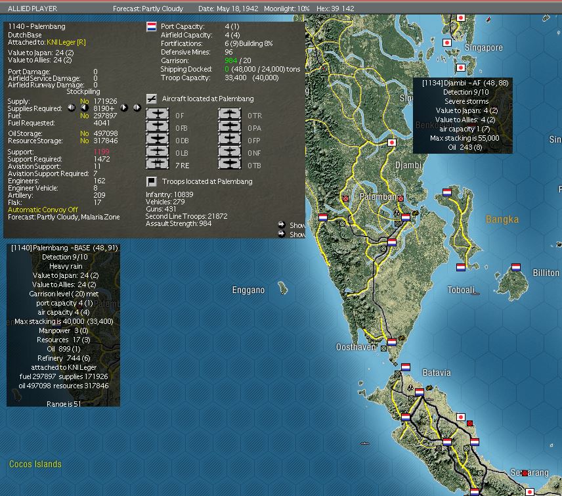The width and height of the screenshot is (562, 496).
Task: Click 'Assault Strength: 984' text
Action: click(x=179, y=224)
